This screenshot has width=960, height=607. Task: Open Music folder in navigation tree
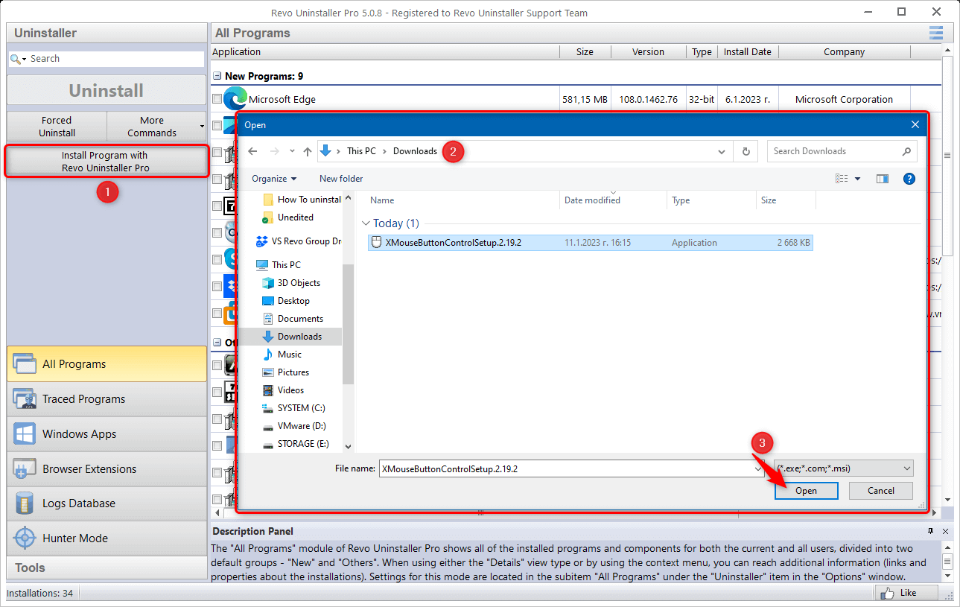282,355
